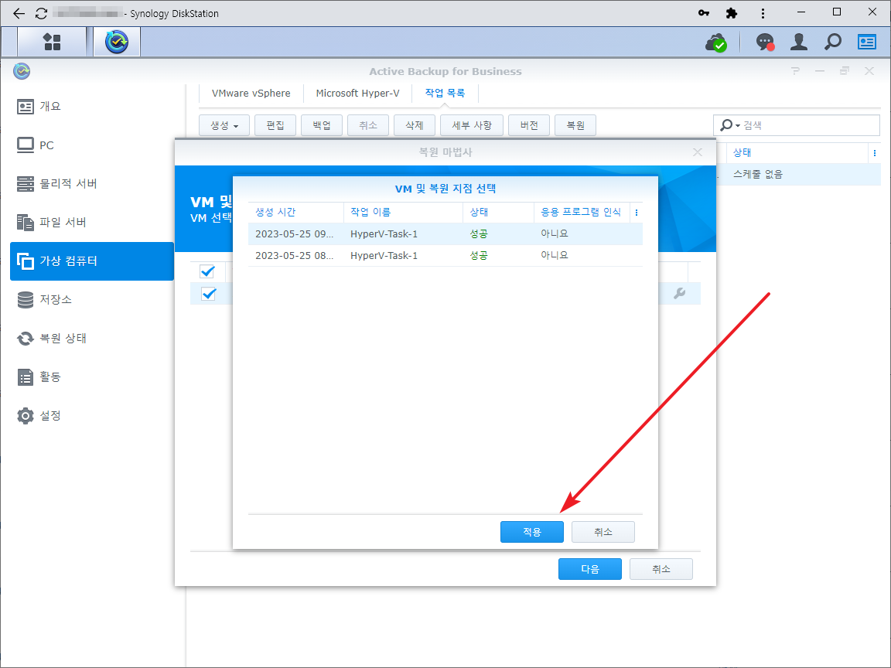Image resolution: width=891 pixels, height=668 pixels.
Task: Click the 삭제 delete button
Action: [415, 125]
